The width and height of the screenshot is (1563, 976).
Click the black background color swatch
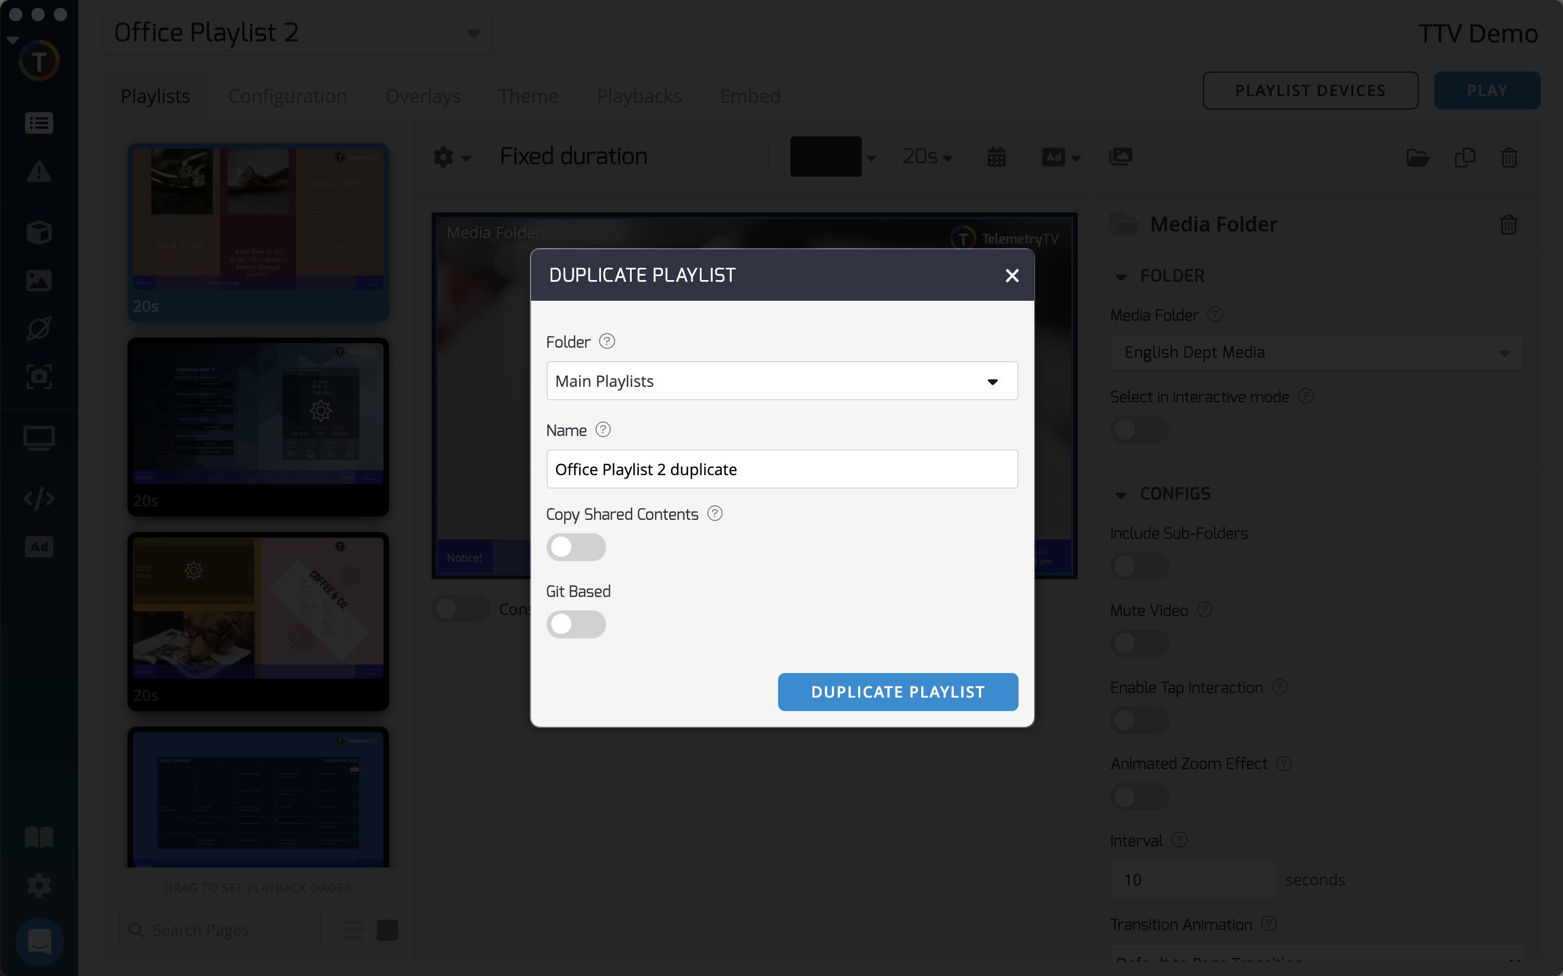pos(826,156)
